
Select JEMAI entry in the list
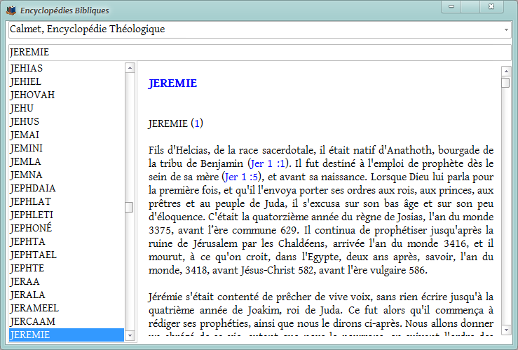[x=67, y=135]
